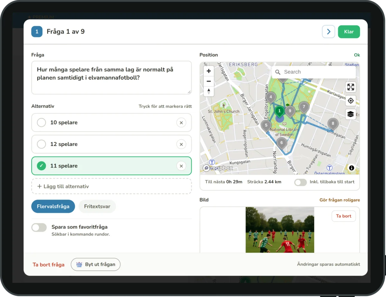The height and width of the screenshot is (297, 386).
Task: Click the Mapbox logo on the map
Action: [217, 168]
